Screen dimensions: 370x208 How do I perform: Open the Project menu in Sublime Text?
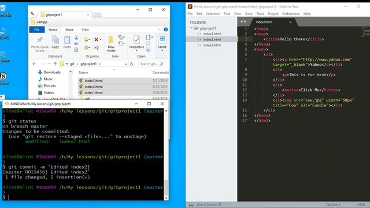tap(273, 14)
